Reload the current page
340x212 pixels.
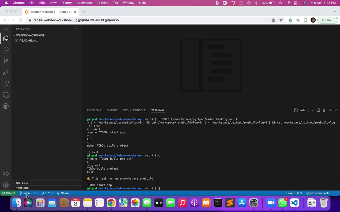tap(20, 20)
